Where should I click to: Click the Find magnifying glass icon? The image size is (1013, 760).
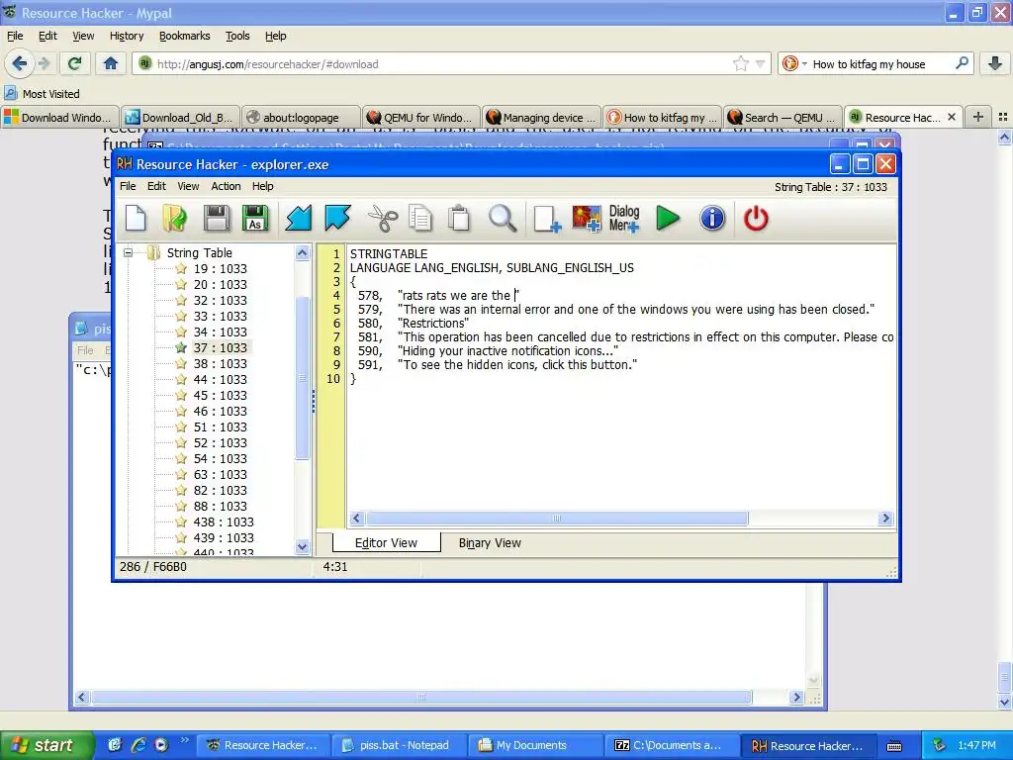pyautogui.click(x=502, y=218)
